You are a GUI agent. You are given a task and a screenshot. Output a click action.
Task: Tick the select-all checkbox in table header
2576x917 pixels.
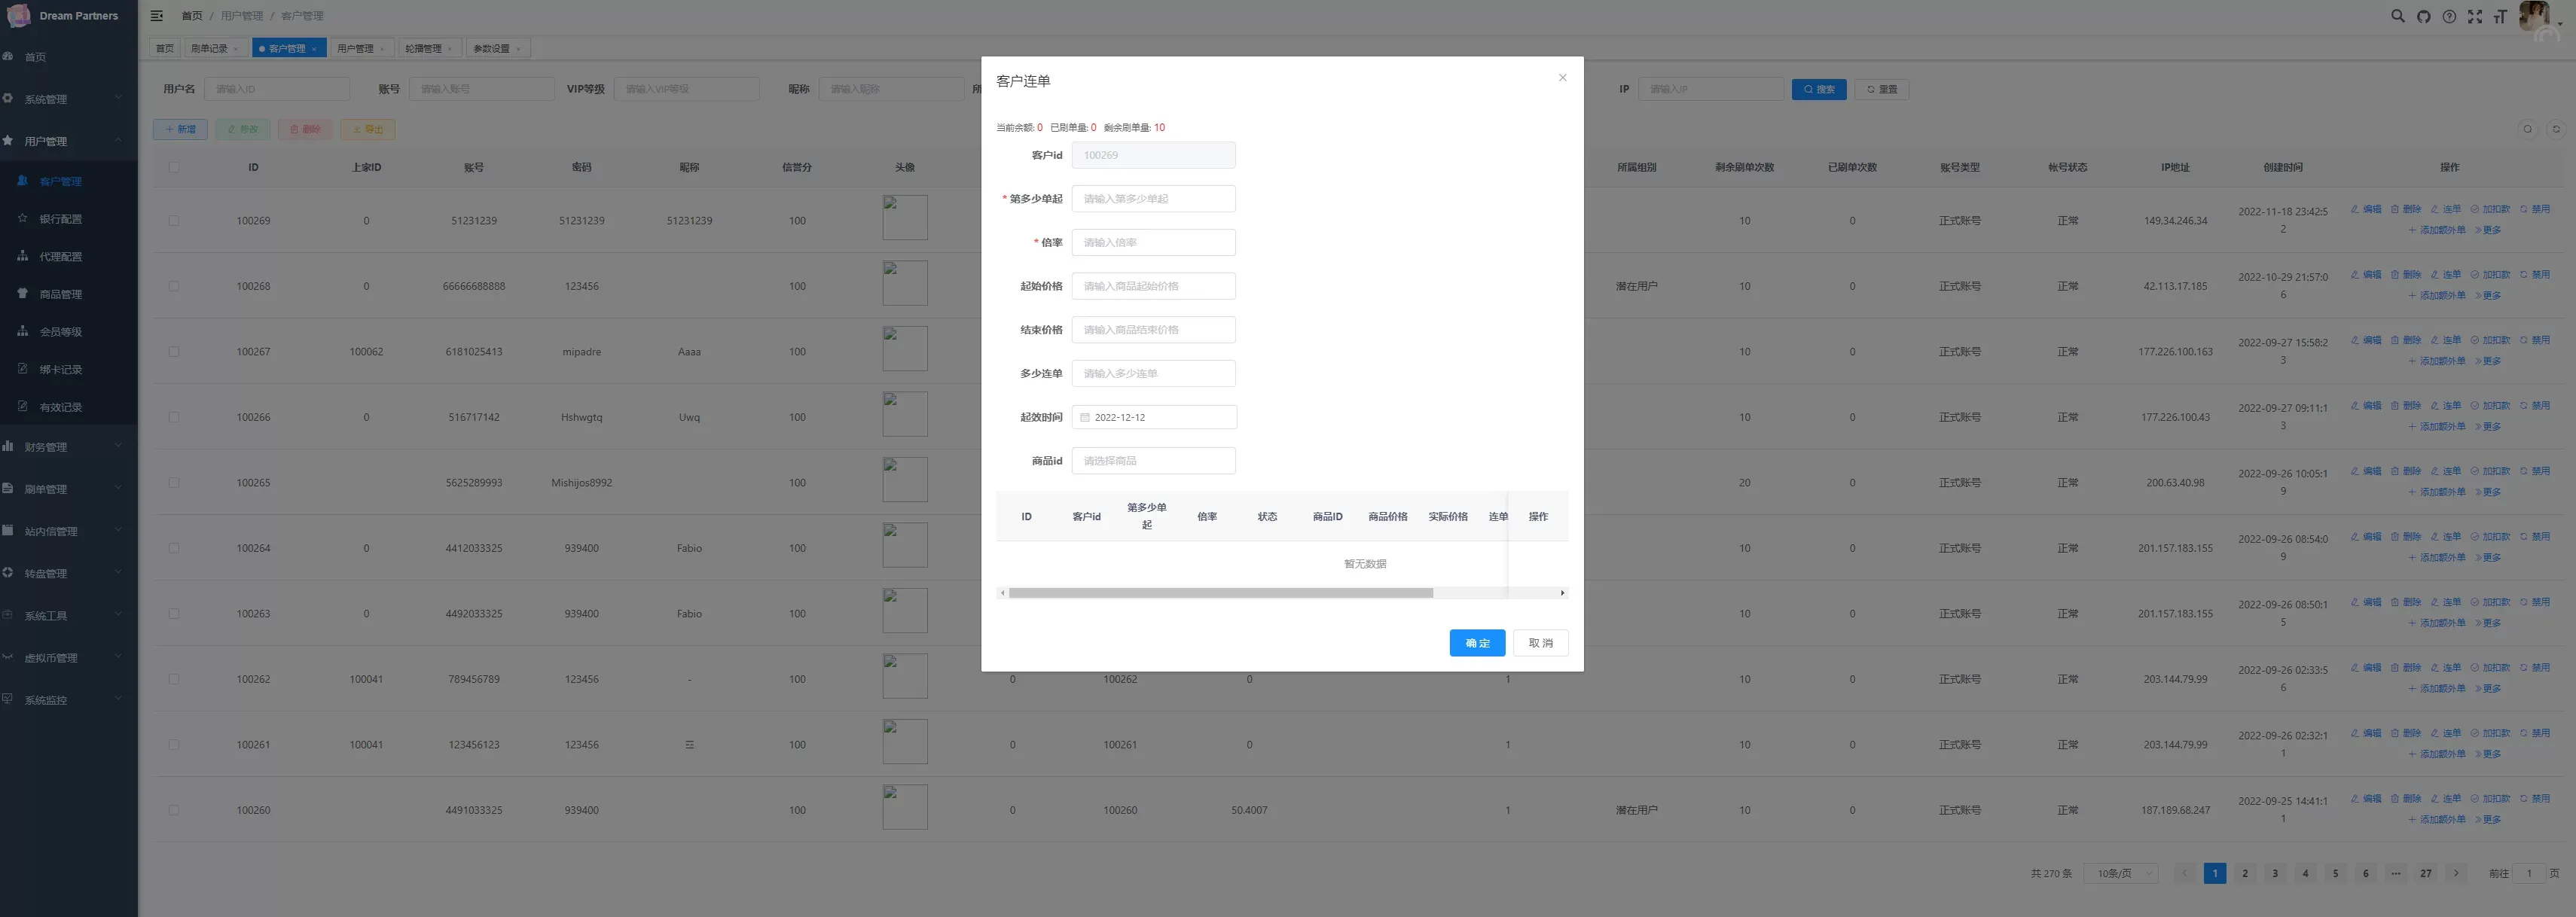174,167
